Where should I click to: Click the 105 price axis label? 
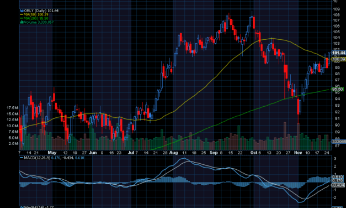(336, 32)
